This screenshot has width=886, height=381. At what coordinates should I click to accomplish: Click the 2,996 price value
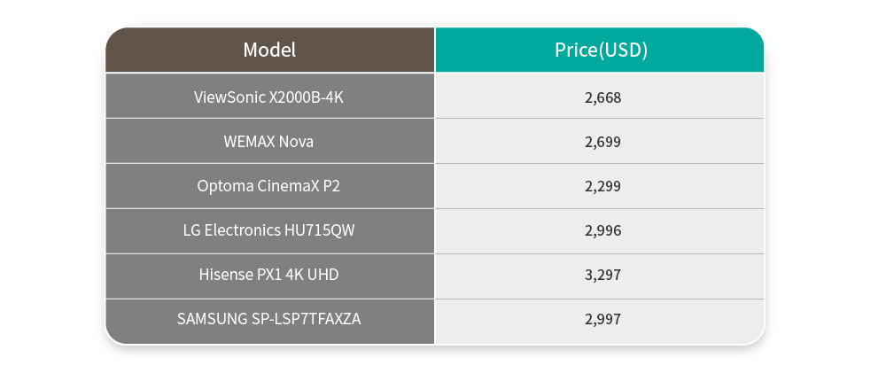[602, 230]
